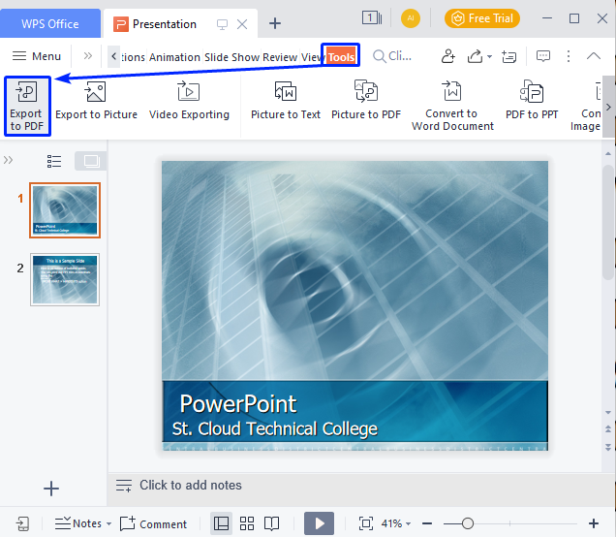Select the Tools ribbon tab
This screenshot has height=537, width=616.
click(x=341, y=57)
